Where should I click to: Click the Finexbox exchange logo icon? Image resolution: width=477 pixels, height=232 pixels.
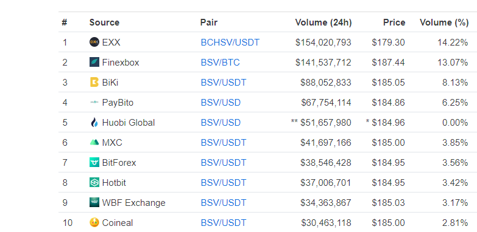click(94, 62)
